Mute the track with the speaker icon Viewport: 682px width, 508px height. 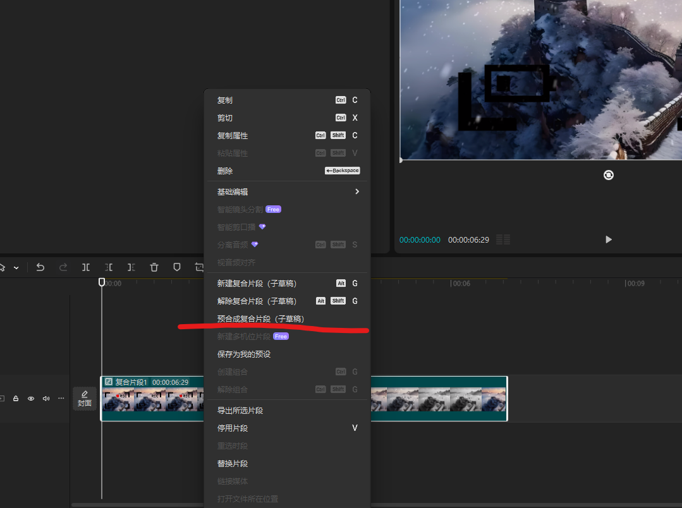click(x=46, y=399)
